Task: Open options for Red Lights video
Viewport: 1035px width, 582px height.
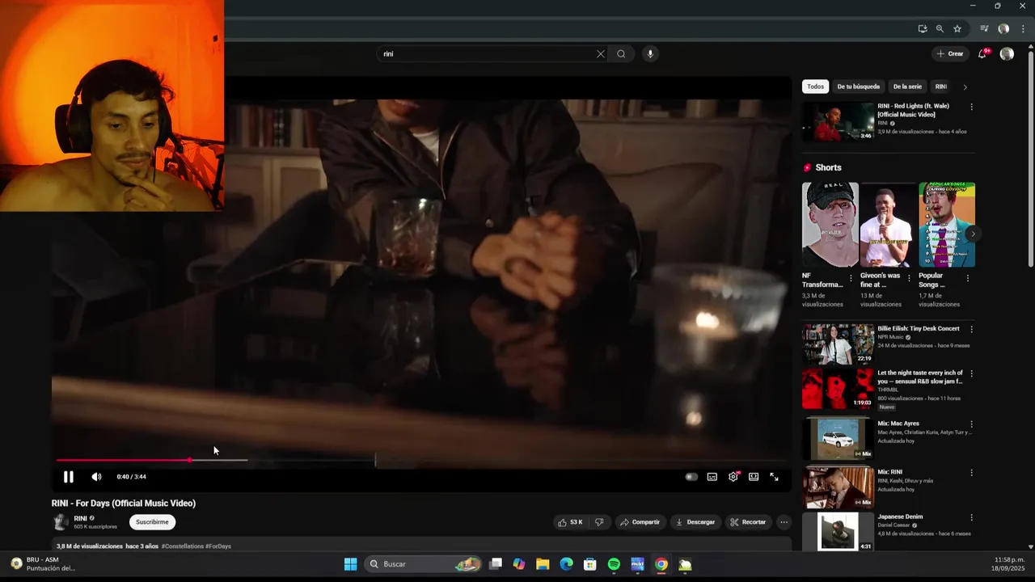Action: tap(971, 107)
